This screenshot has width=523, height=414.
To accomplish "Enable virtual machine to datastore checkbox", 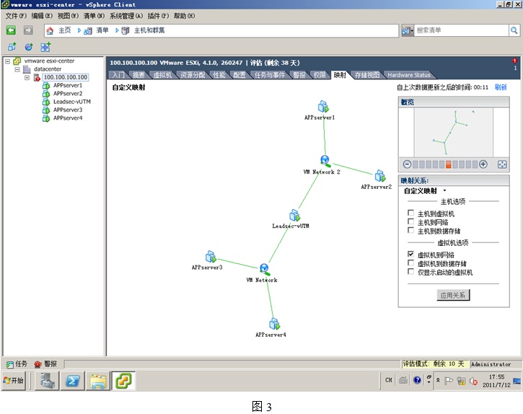I will [411, 263].
